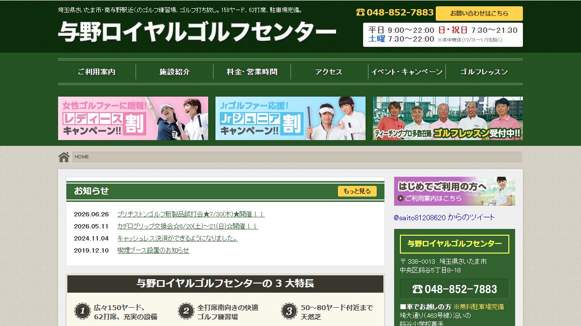Open the @saito81208620 からのツイート link
Viewport: 581px width, 326px height.
click(x=444, y=217)
